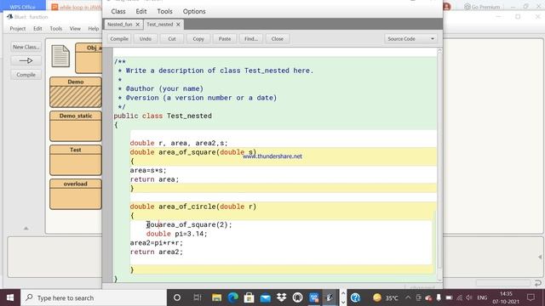
Task: Open Tools menu in BlueJ main window
Action: [x=55, y=28]
